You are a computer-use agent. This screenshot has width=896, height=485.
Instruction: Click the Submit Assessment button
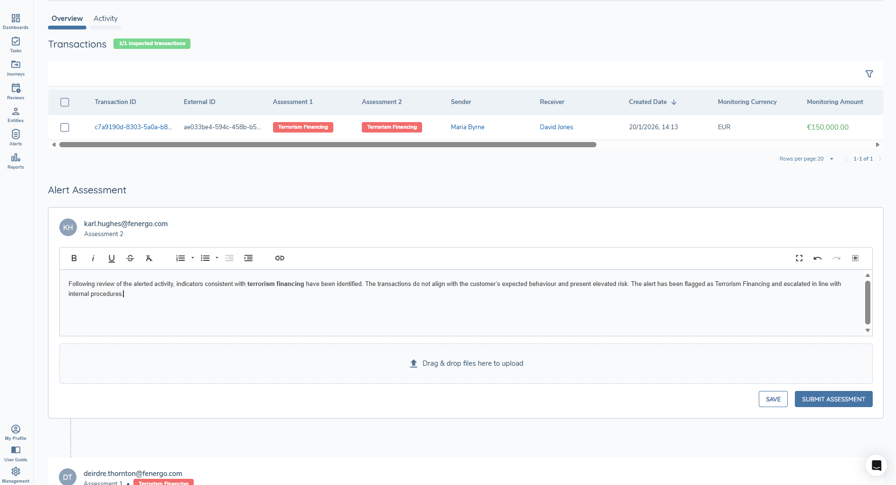[x=833, y=399]
